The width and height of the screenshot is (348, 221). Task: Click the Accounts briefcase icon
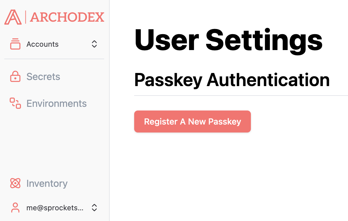[15, 44]
